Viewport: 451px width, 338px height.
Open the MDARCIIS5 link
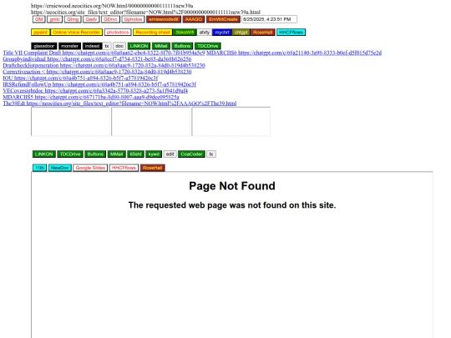(91, 97)
